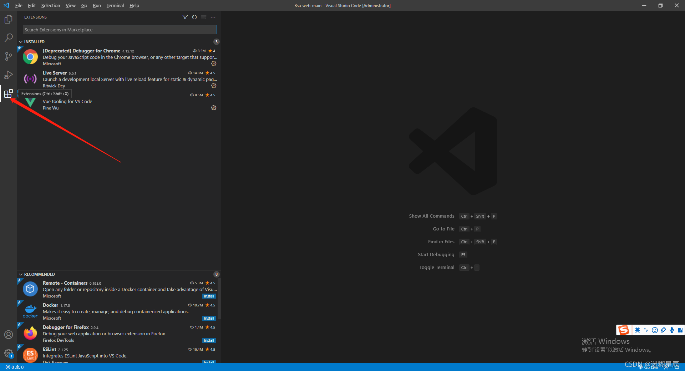The image size is (685, 371).
Task: Click Go Live in the status bar
Action: [x=649, y=367]
